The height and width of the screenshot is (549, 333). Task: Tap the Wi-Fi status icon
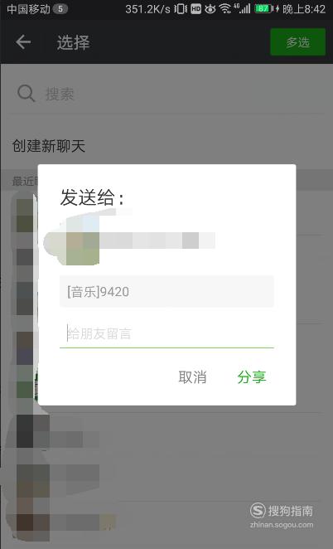coord(225,9)
